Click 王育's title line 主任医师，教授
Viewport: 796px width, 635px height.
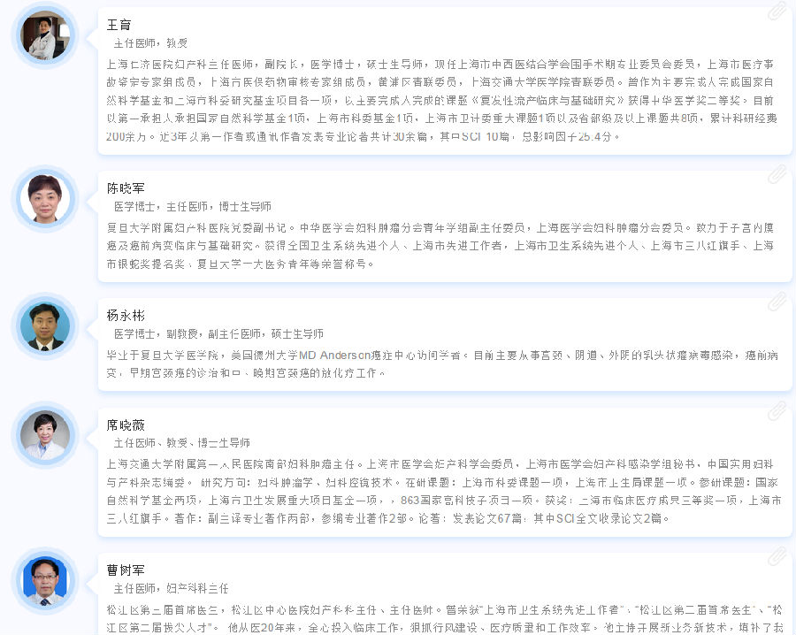(x=150, y=42)
